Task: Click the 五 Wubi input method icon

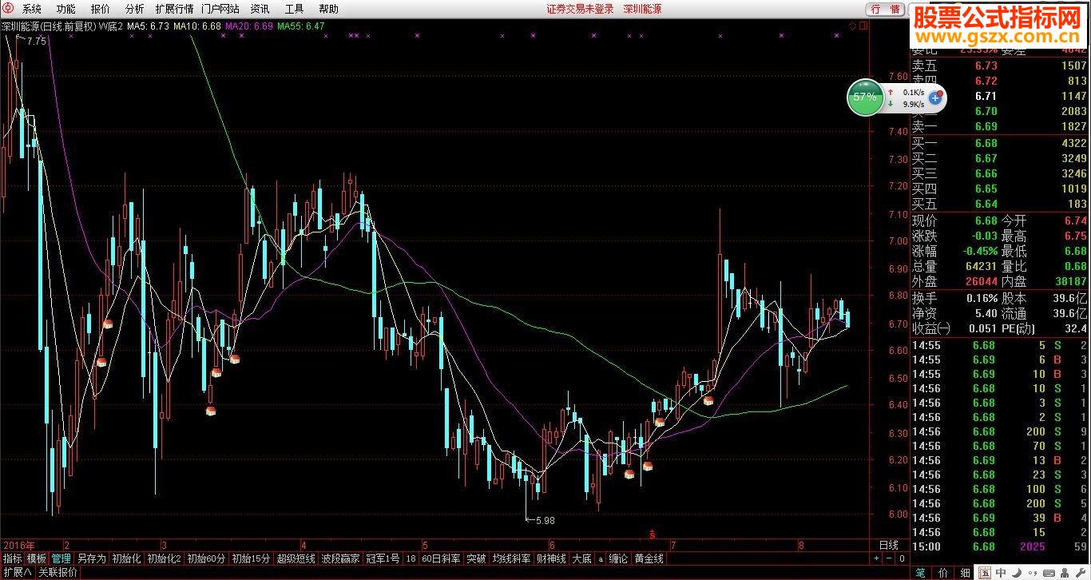Action: 986,573
